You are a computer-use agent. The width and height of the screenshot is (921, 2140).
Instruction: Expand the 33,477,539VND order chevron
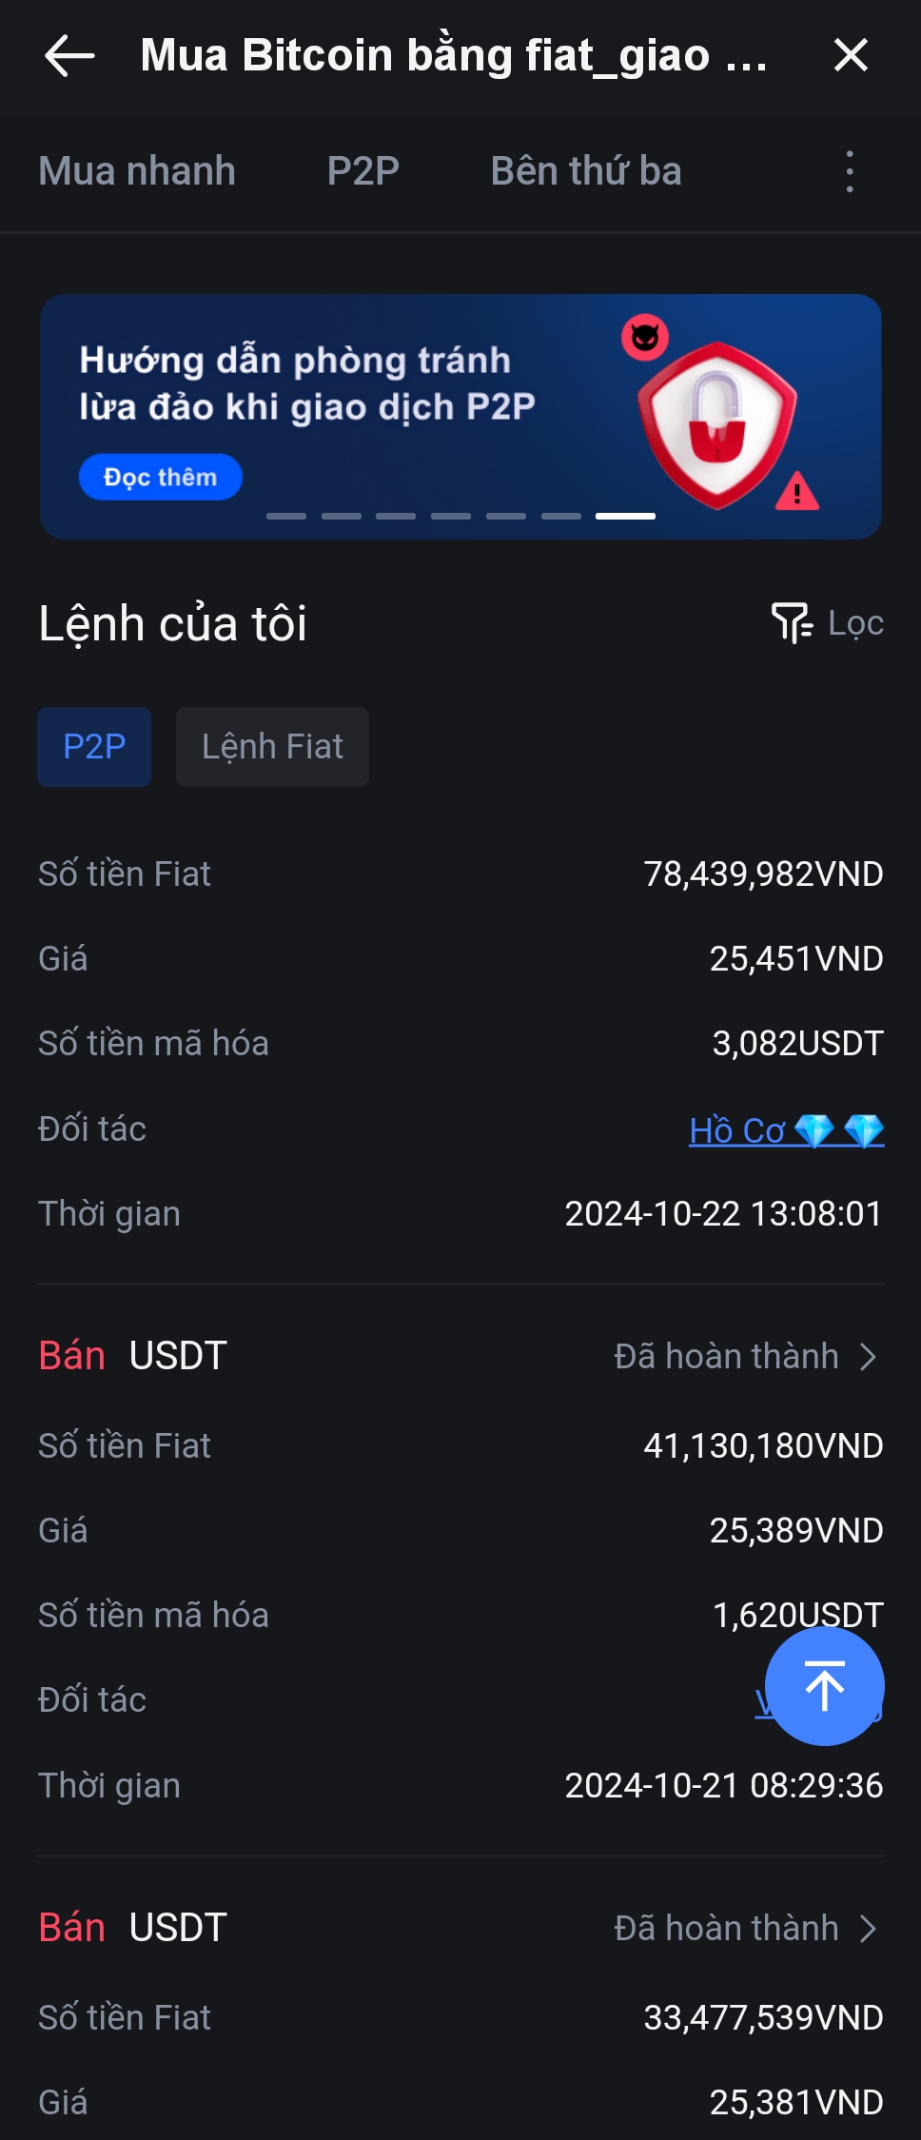(x=868, y=1928)
